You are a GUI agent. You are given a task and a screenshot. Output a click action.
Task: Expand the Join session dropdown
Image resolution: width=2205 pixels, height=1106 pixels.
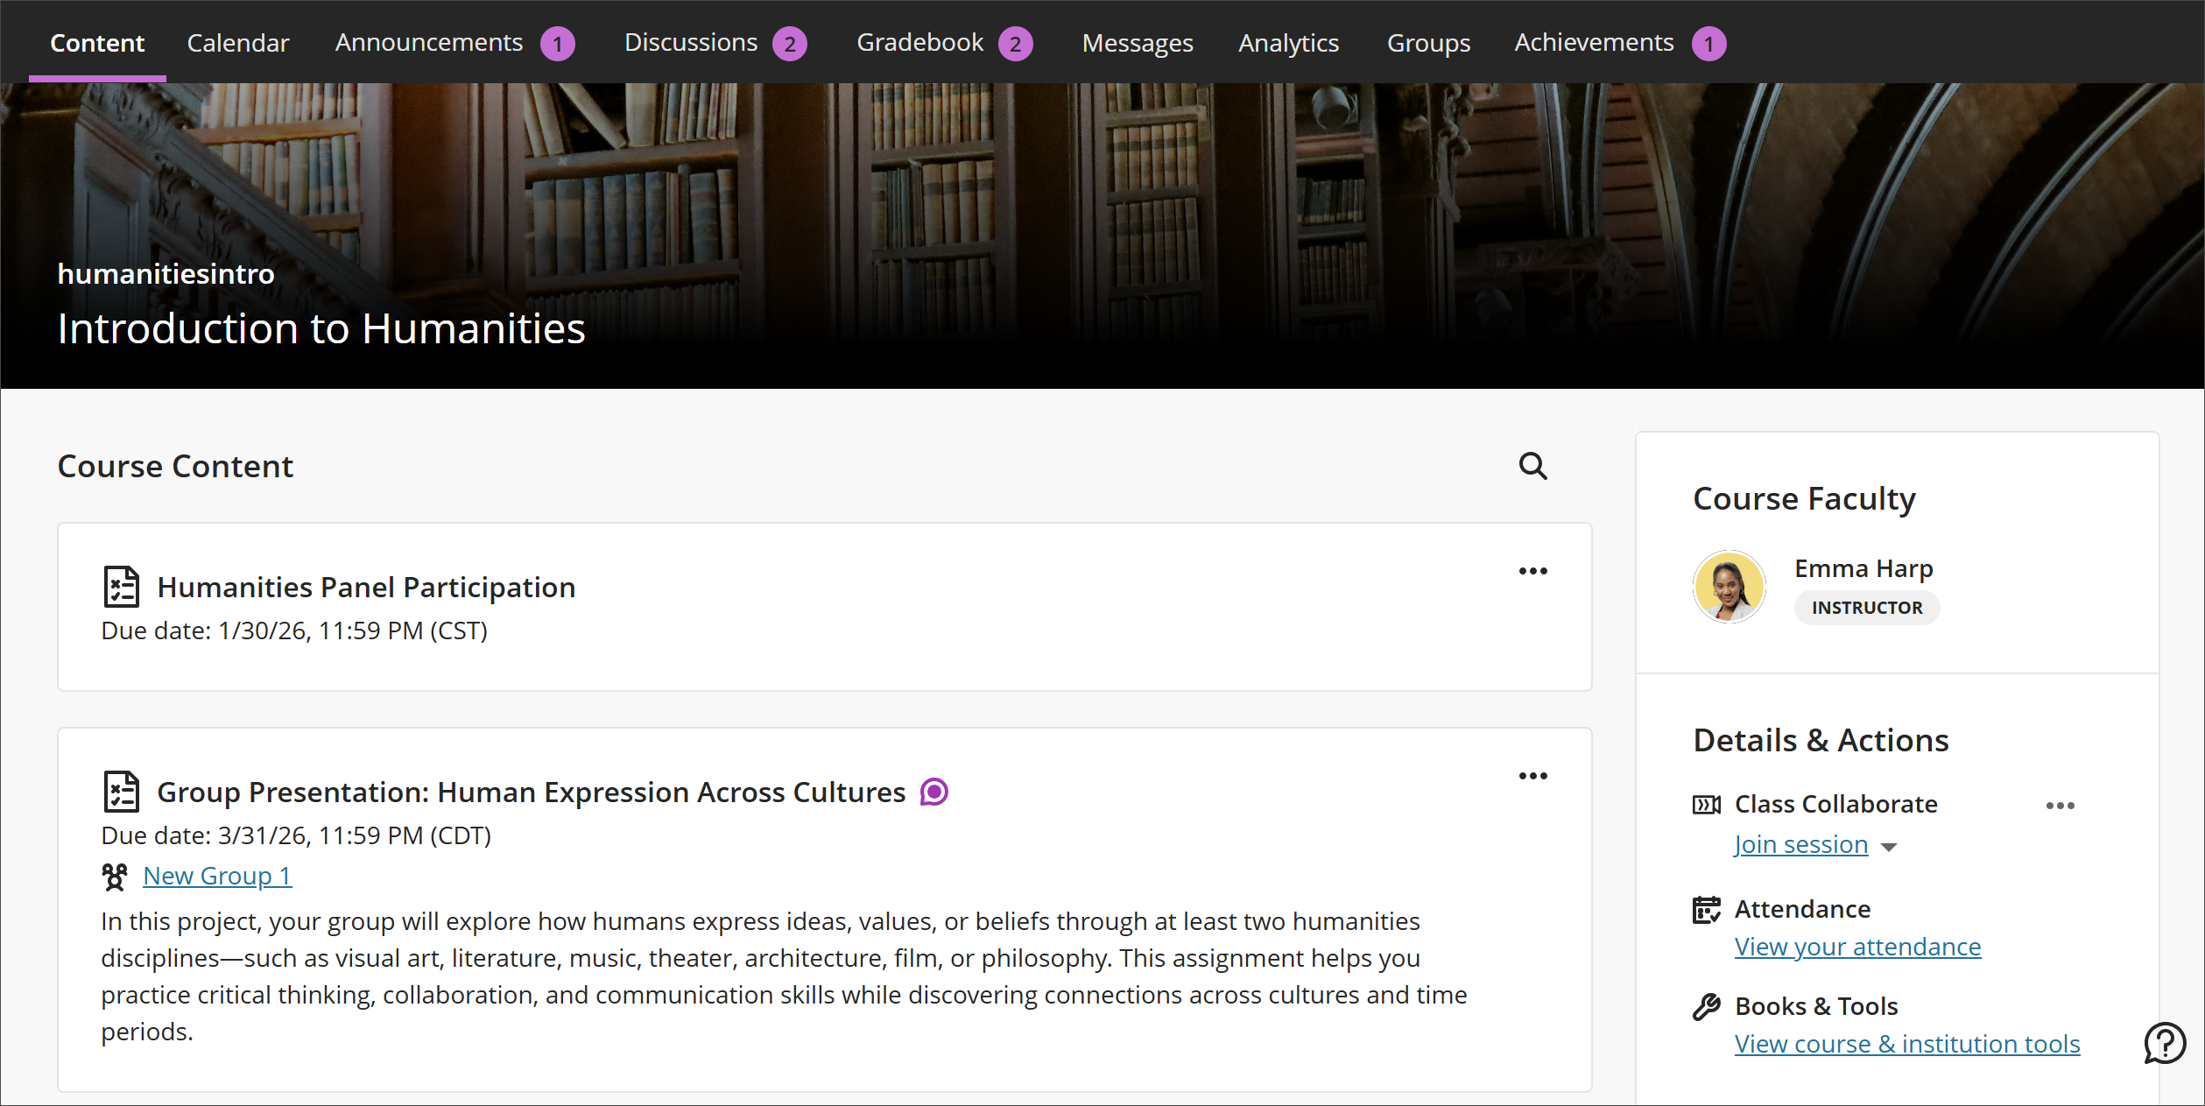pyautogui.click(x=1888, y=846)
